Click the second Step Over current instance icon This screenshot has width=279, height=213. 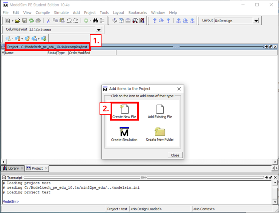[x=185, y=21]
